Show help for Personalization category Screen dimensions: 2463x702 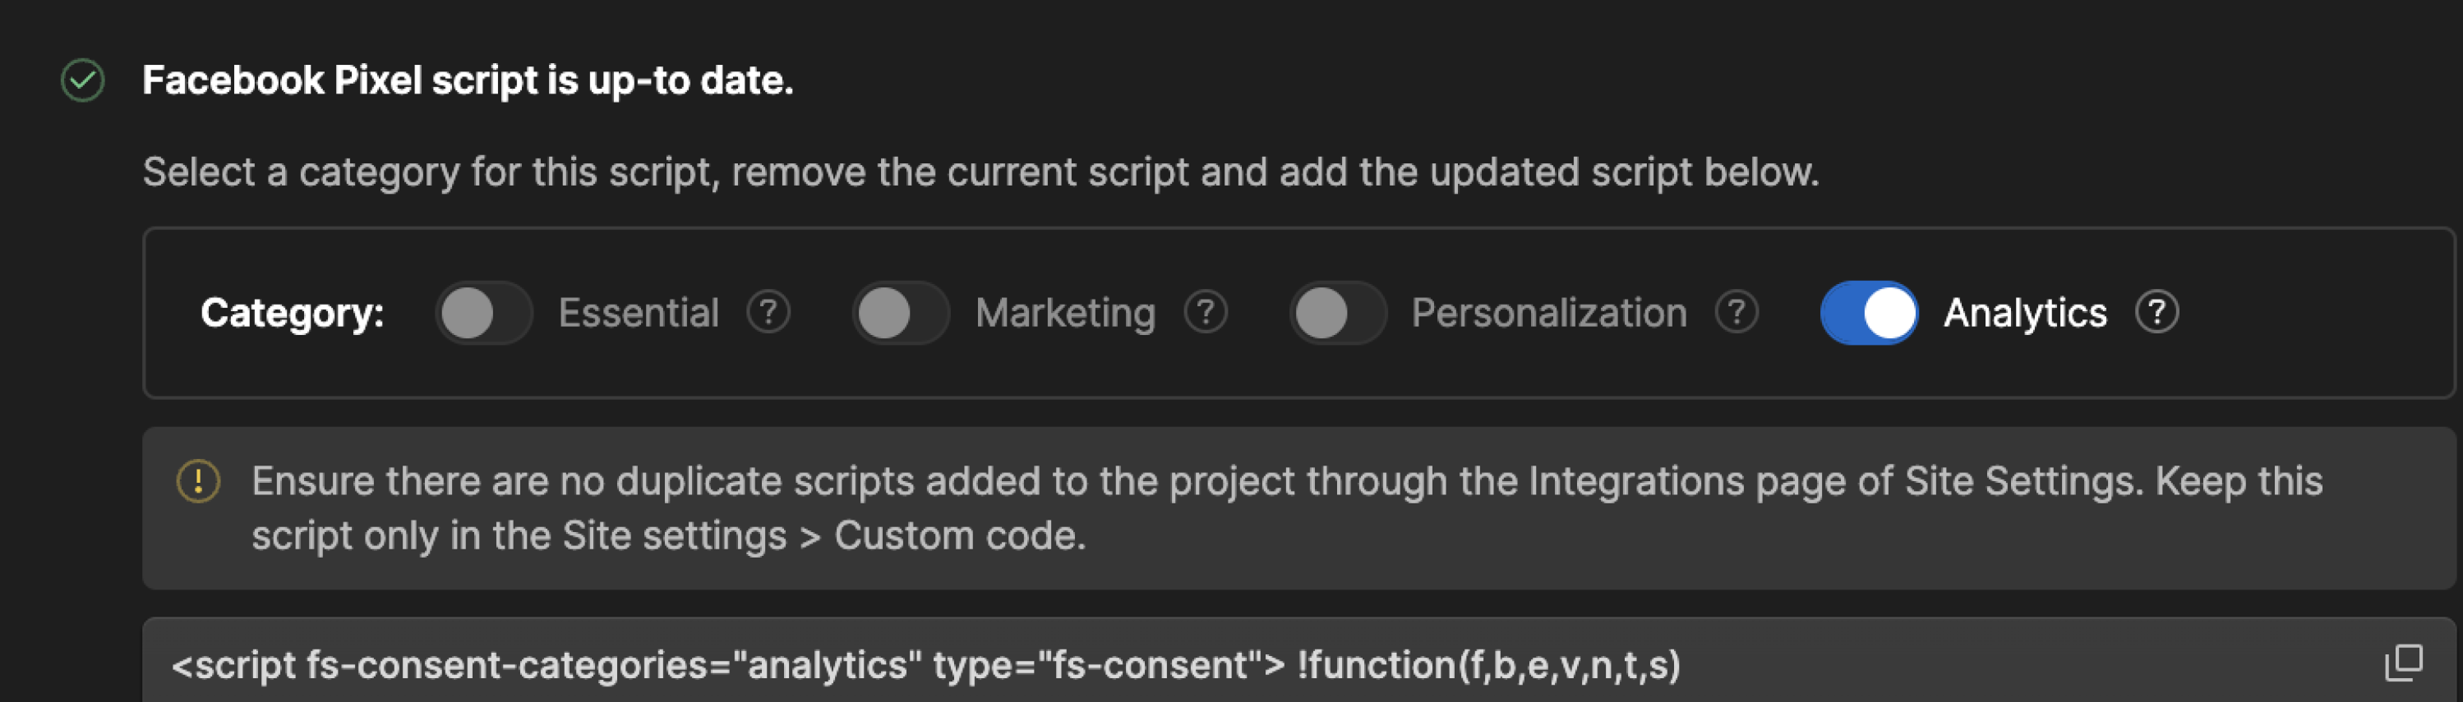tap(1737, 312)
